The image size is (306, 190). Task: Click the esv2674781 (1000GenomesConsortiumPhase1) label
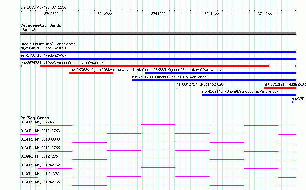62,63
